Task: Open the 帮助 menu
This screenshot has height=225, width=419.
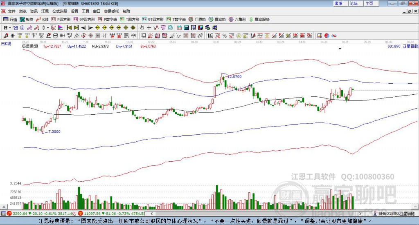Action: click(x=126, y=11)
